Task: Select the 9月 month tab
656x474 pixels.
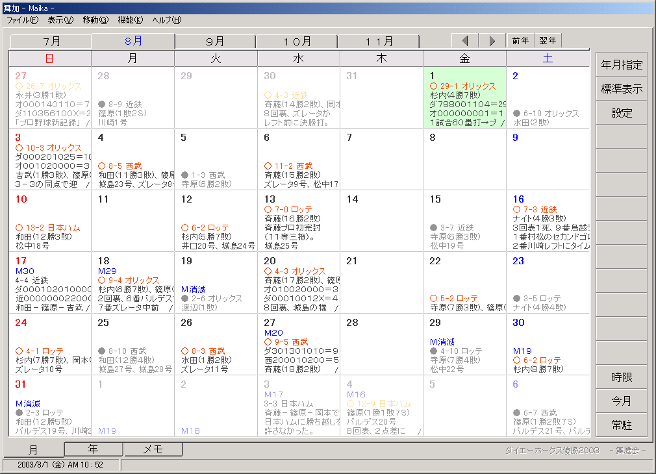Action: coord(215,42)
